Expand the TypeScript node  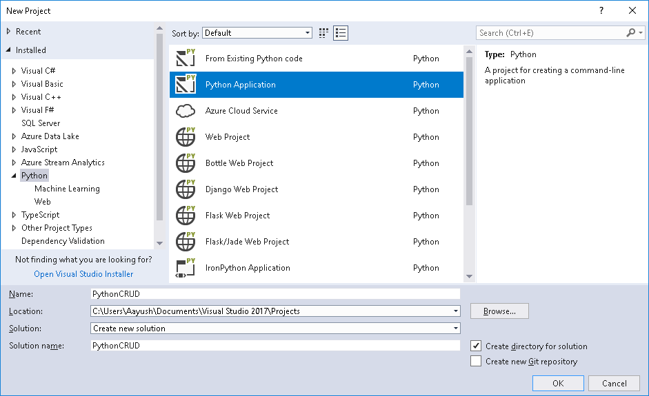pos(14,215)
